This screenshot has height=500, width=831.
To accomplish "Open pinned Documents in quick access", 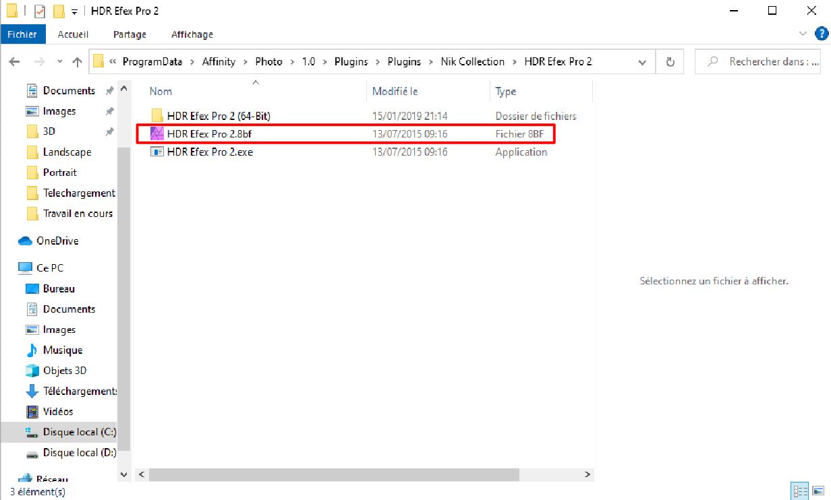I will [69, 90].
